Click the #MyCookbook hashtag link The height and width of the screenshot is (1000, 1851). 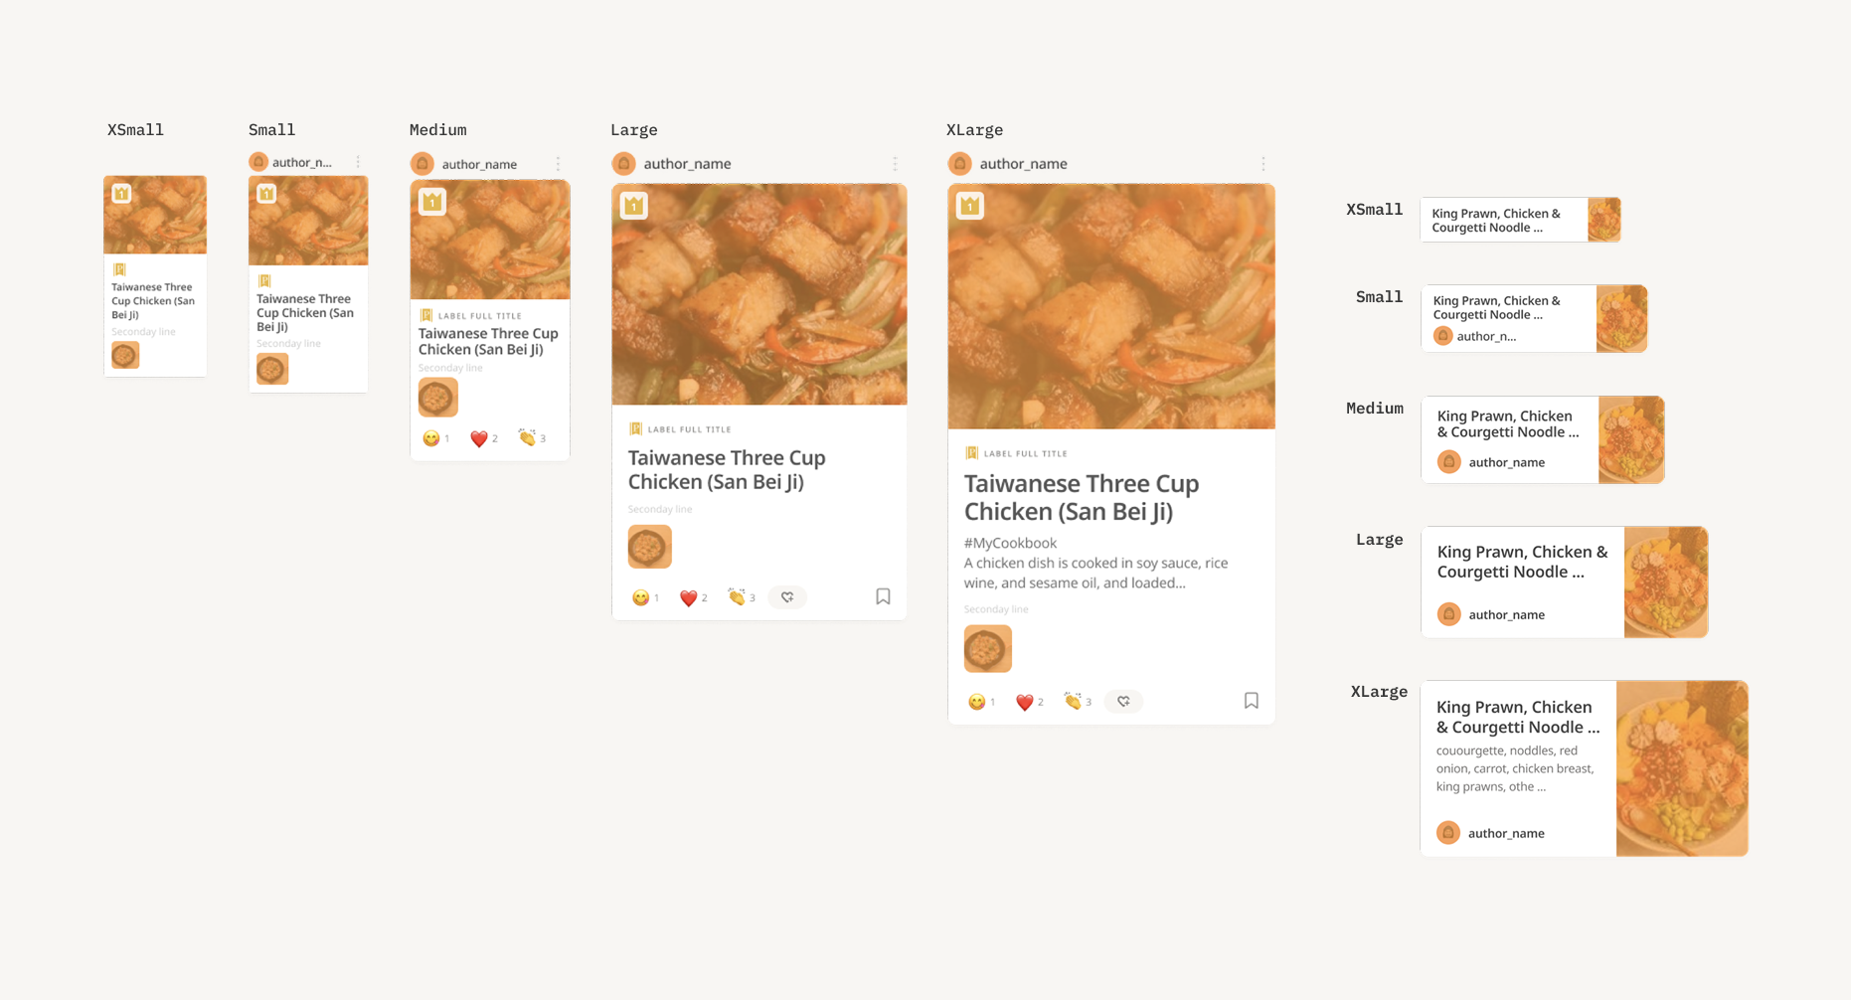coord(1010,543)
